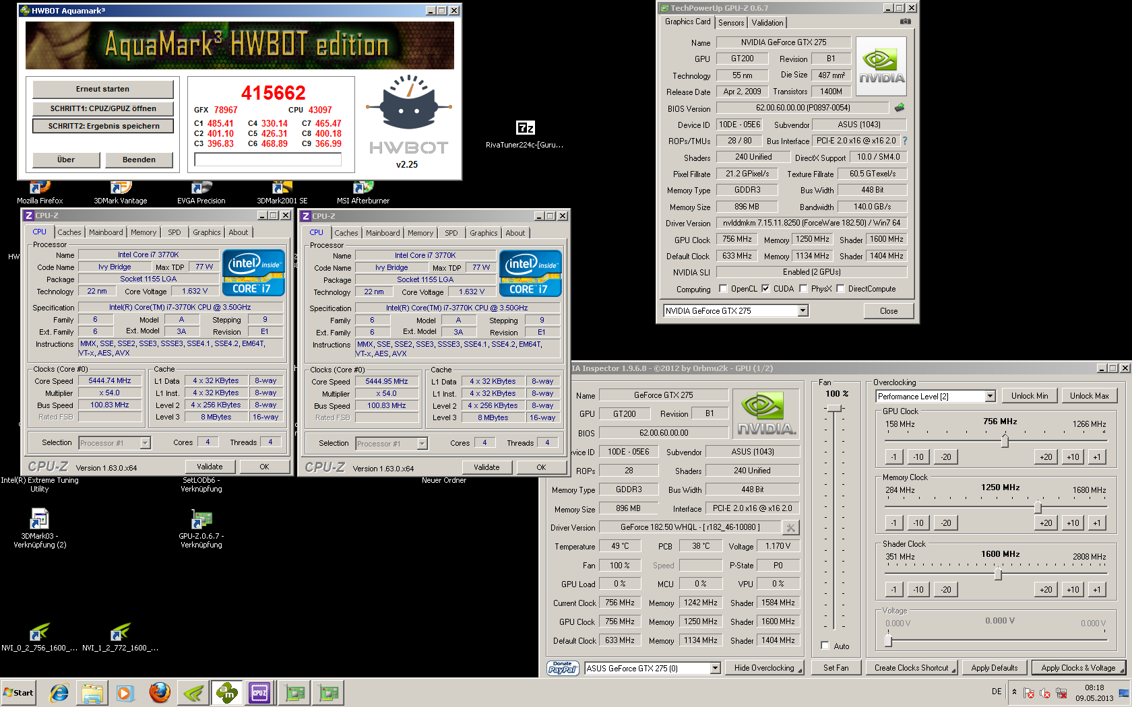Open NVI_1_2_772_1600 clock shortcut icon
The height and width of the screenshot is (707, 1132).
(x=121, y=632)
